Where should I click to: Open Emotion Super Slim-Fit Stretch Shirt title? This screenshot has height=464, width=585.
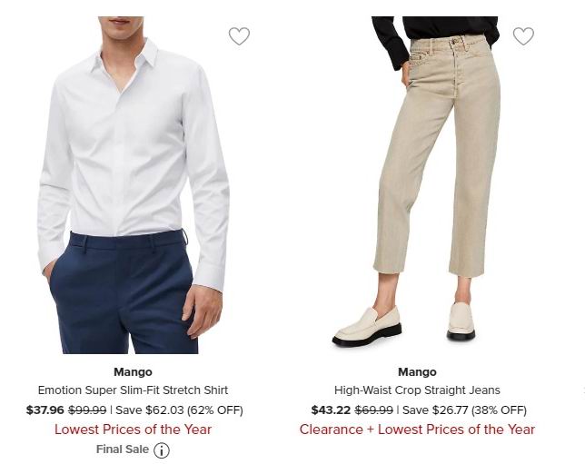(x=133, y=390)
